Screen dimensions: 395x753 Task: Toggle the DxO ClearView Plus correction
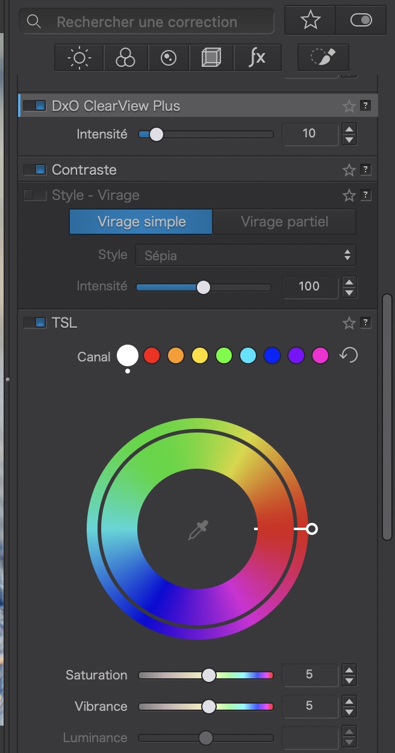(x=35, y=106)
